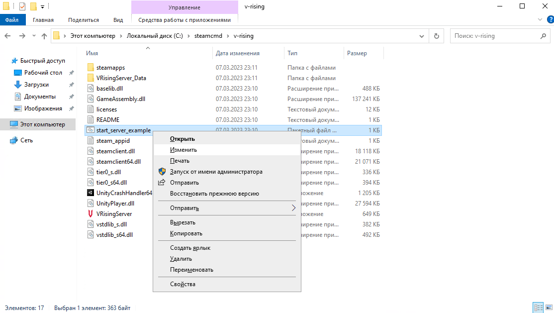
Task: Expand the second Отправить submenu
Action: pyautogui.click(x=293, y=208)
